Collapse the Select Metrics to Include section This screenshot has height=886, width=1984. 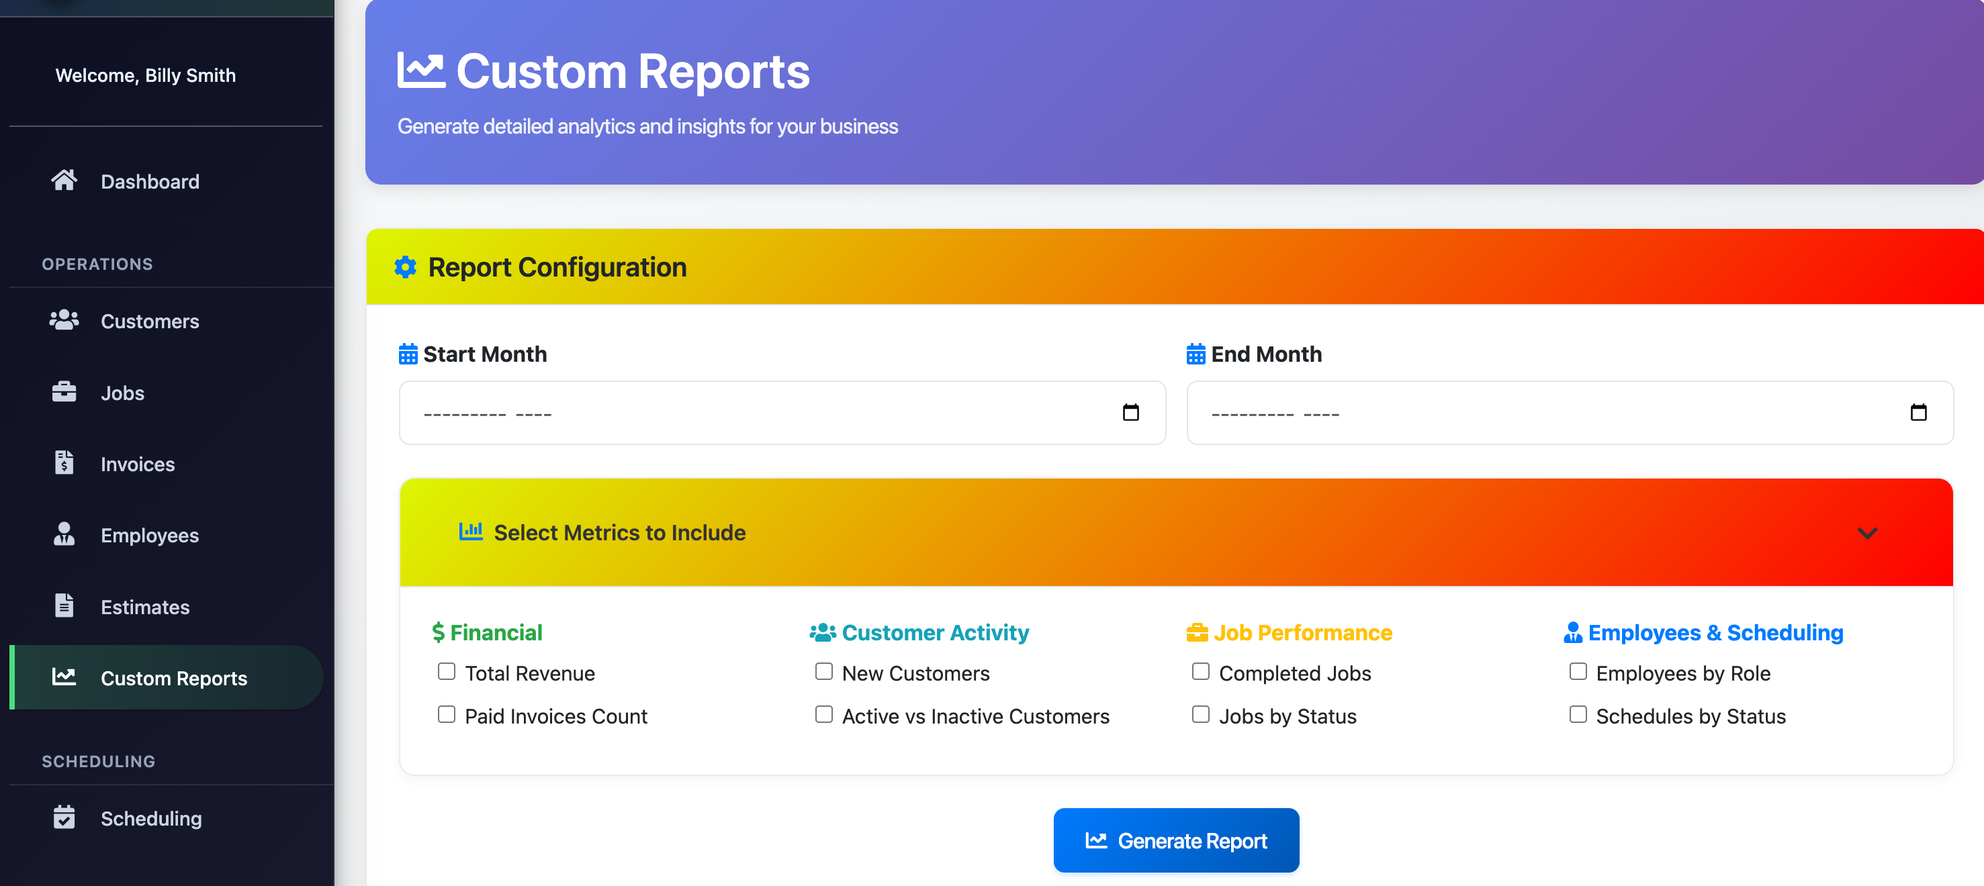click(x=1866, y=532)
